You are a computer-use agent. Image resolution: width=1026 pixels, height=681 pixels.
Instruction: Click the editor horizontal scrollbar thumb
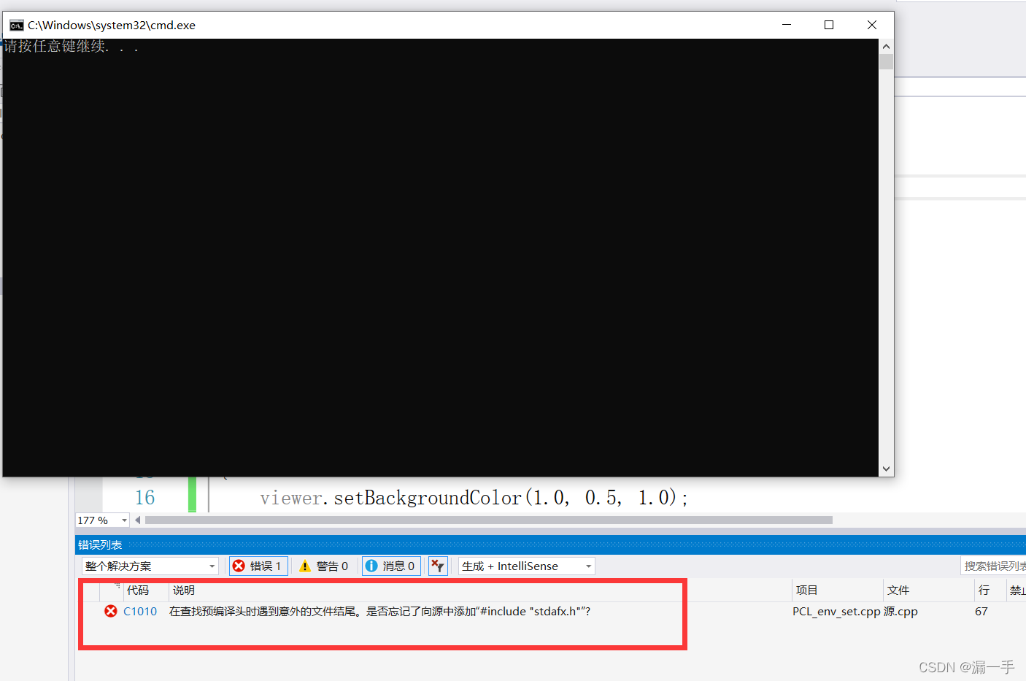[x=489, y=520]
